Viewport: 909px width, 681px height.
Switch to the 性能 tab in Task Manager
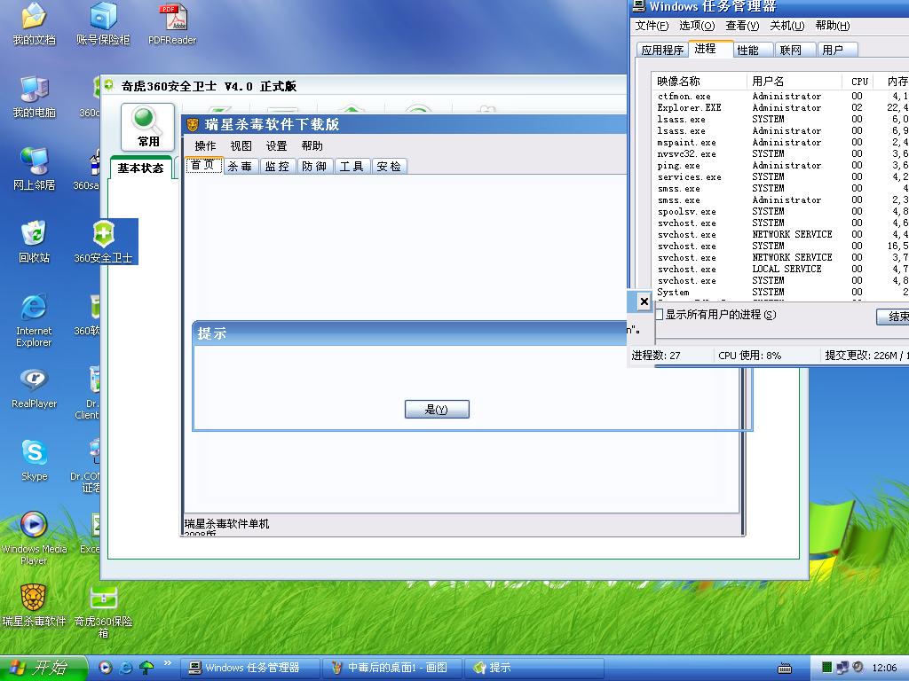tap(753, 50)
